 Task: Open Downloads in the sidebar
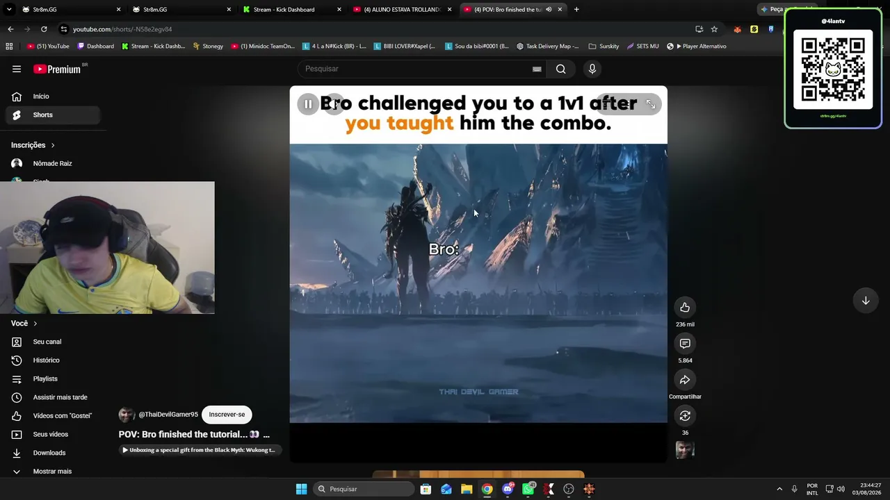(x=53, y=453)
